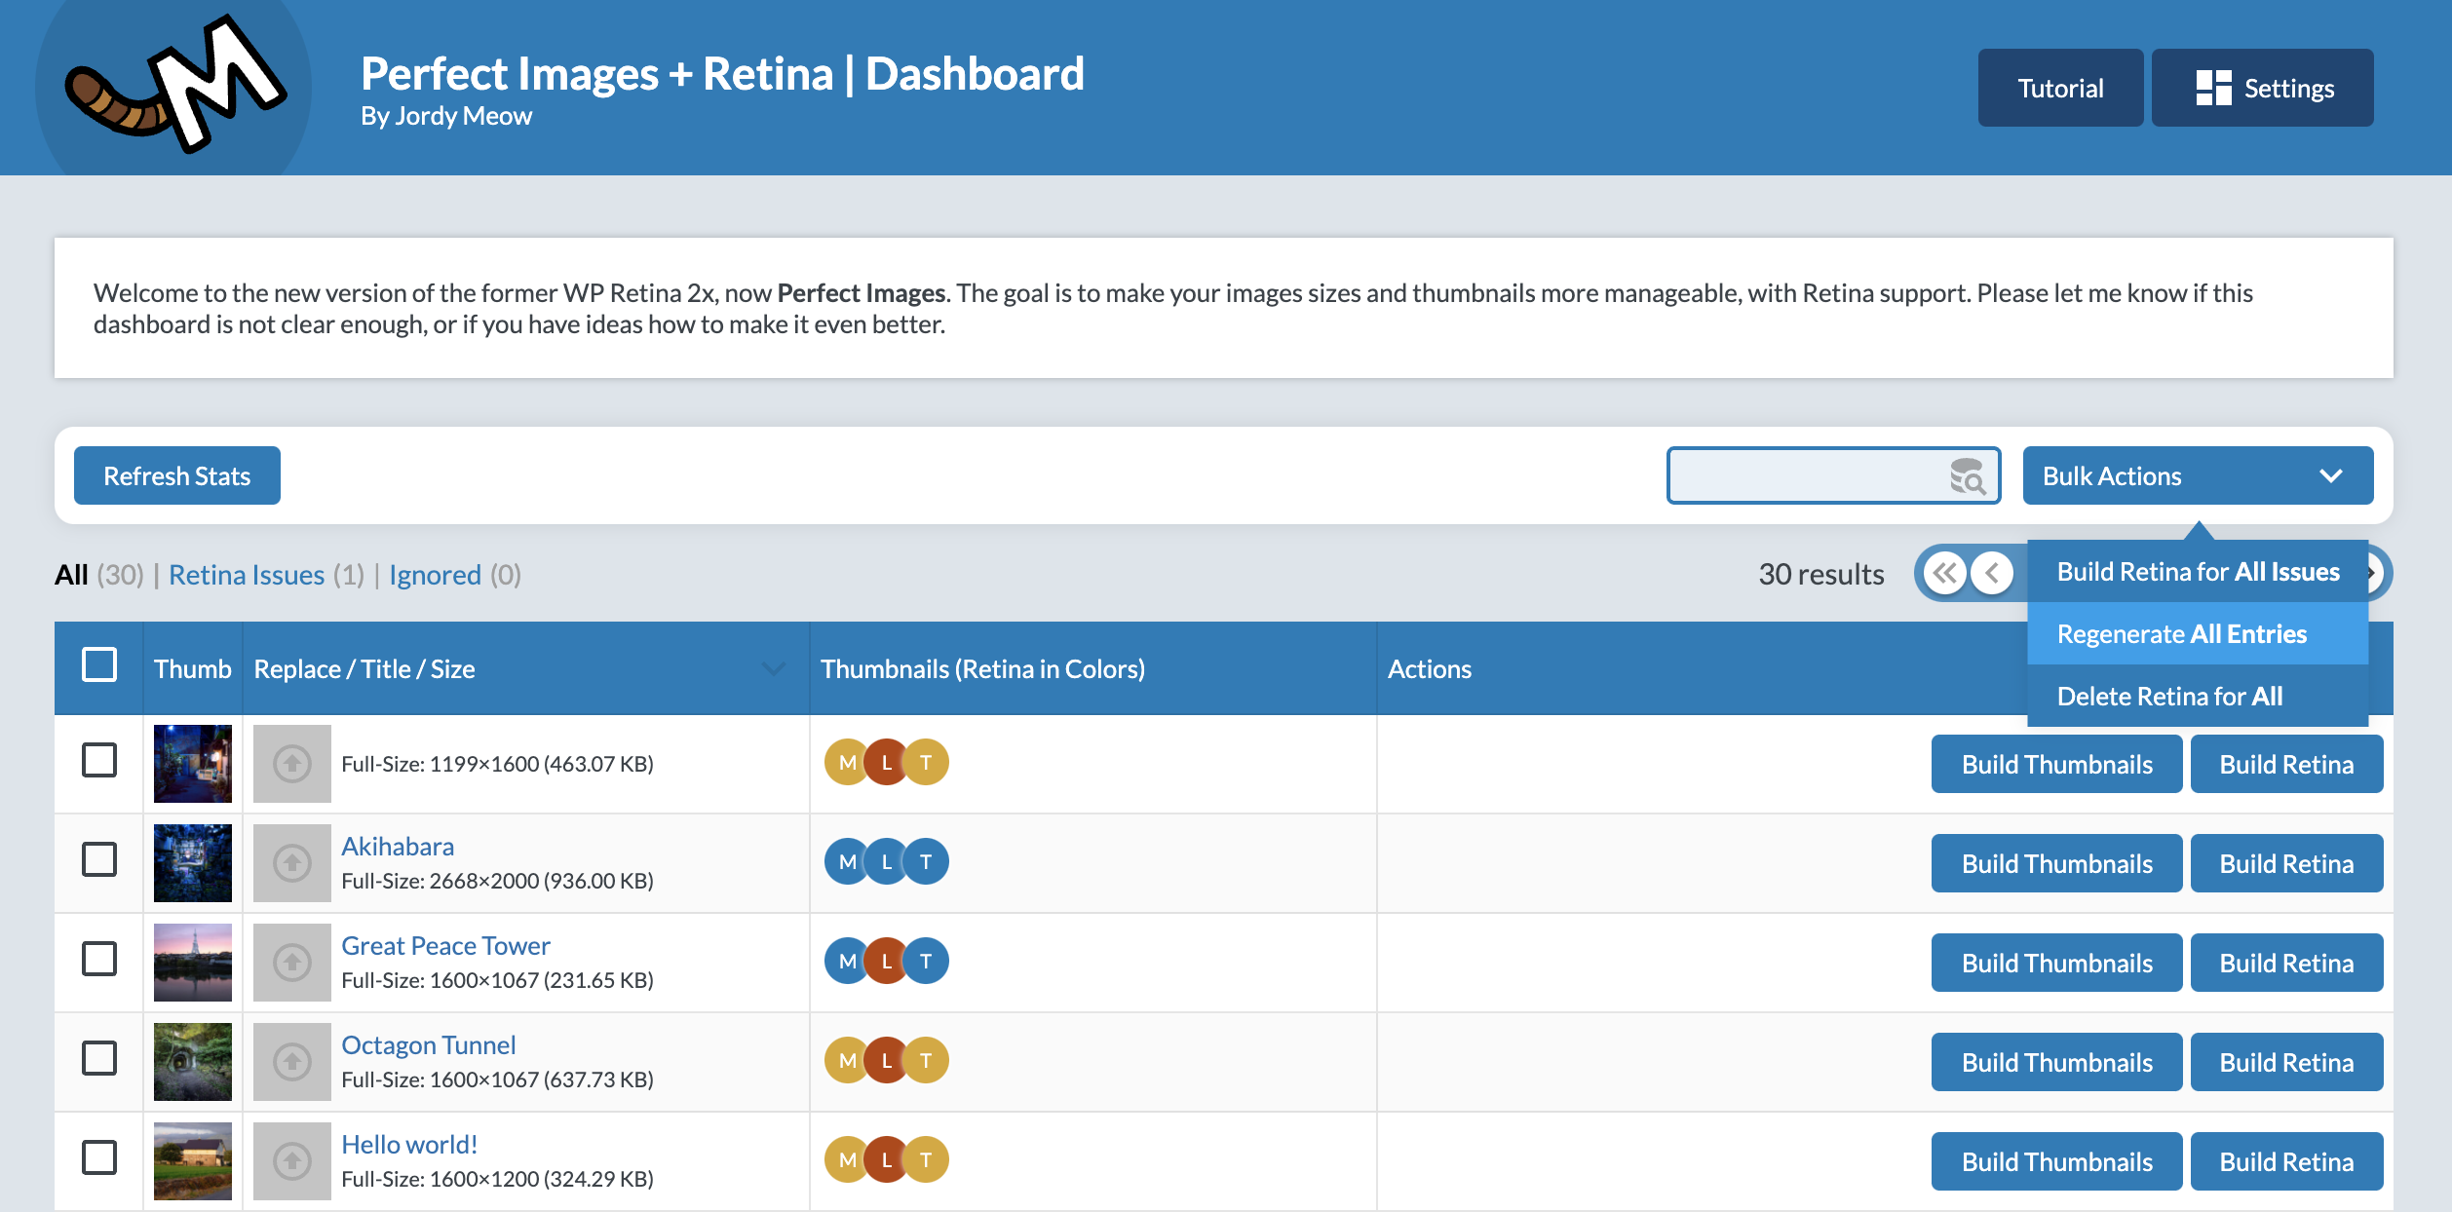Image resolution: width=2452 pixels, height=1212 pixels.
Task: Open the Tutorial page
Action: (x=2054, y=88)
